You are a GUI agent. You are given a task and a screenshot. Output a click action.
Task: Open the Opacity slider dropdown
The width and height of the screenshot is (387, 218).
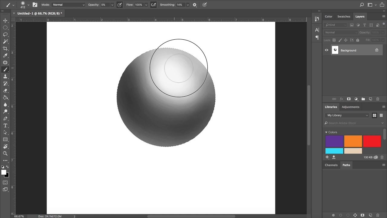pos(112,5)
